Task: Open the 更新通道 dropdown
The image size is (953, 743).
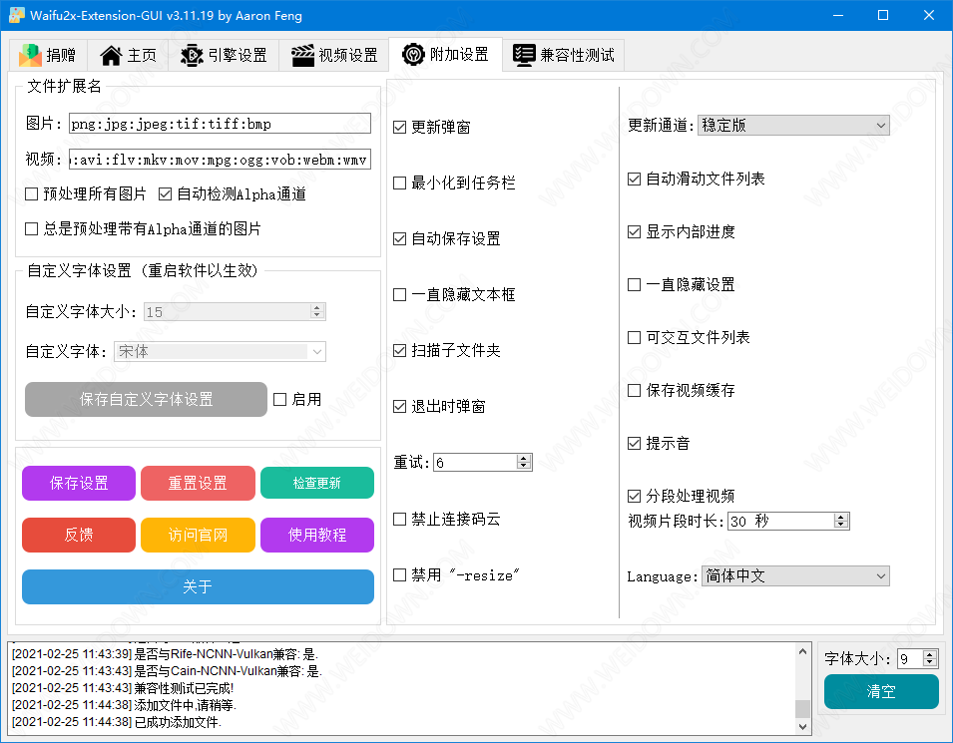Action: click(x=793, y=125)
